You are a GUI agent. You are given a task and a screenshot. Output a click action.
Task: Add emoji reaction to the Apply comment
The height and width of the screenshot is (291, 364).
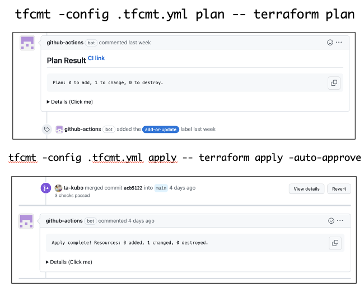click(331, 221)
